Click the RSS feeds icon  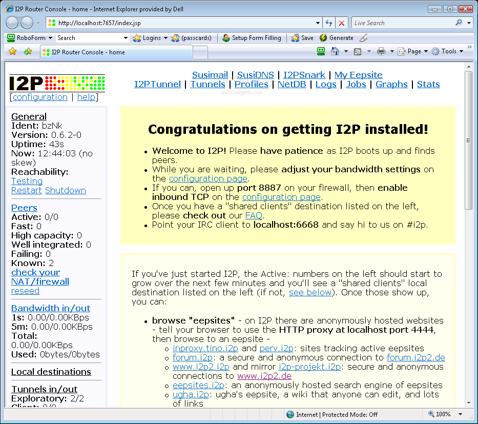pyautogui.click(x=358, y=52)
